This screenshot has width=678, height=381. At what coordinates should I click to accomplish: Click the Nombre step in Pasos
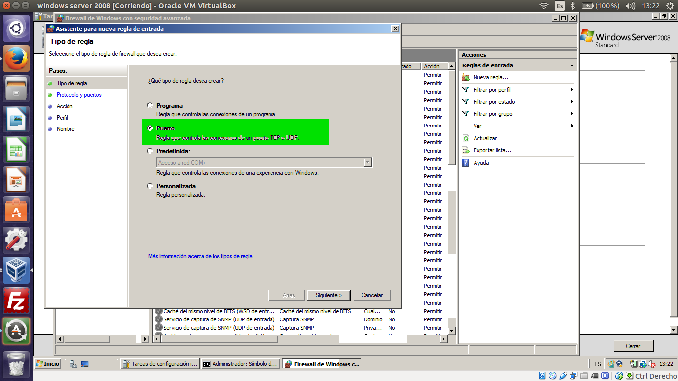pyautogui.click(x=66, y=129)
